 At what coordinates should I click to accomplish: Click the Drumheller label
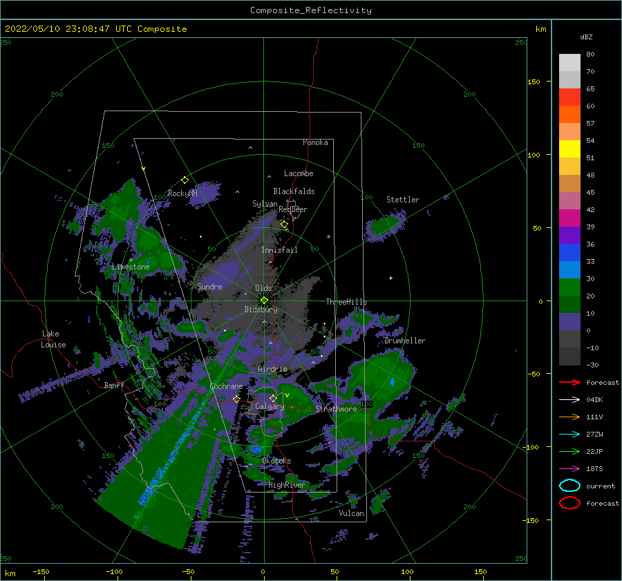pyautogui.click(x=405, y=341)
